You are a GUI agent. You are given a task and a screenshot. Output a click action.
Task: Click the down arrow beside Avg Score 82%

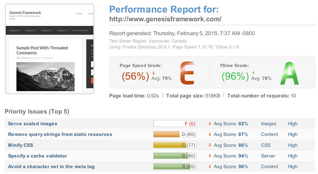(x=210, y=123)
